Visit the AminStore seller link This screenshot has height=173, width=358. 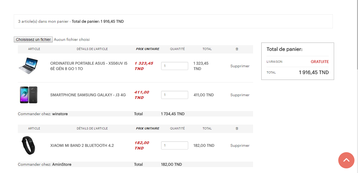click(62, 164)
